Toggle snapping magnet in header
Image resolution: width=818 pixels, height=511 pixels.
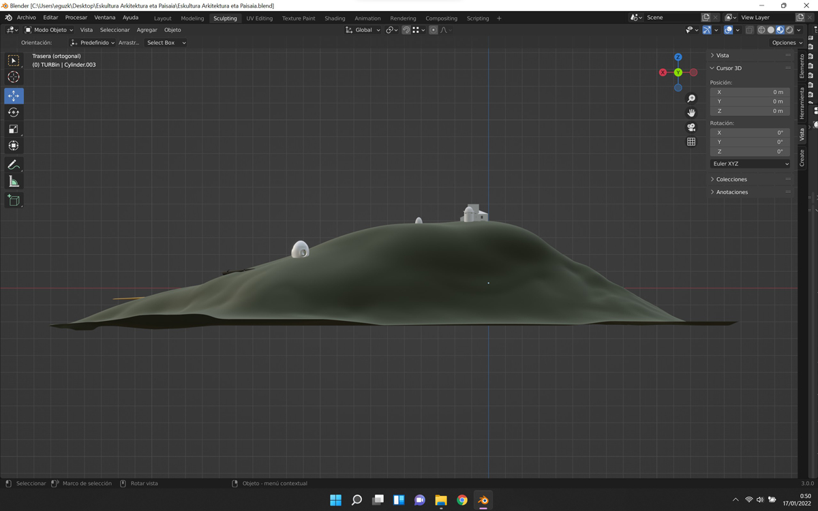(406, 30)
